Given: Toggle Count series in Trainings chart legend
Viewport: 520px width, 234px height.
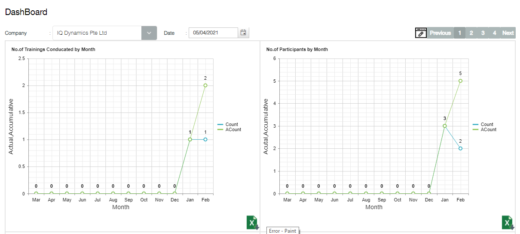Looking at the screenshot, I should click(x=228, y=124).
